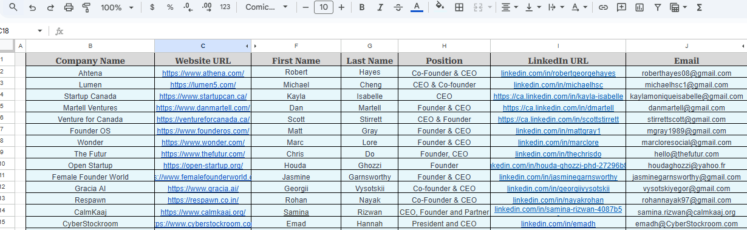This screenshot has width=747, height=230.
Task: Select the column H header
Action: tap(444, 46)
